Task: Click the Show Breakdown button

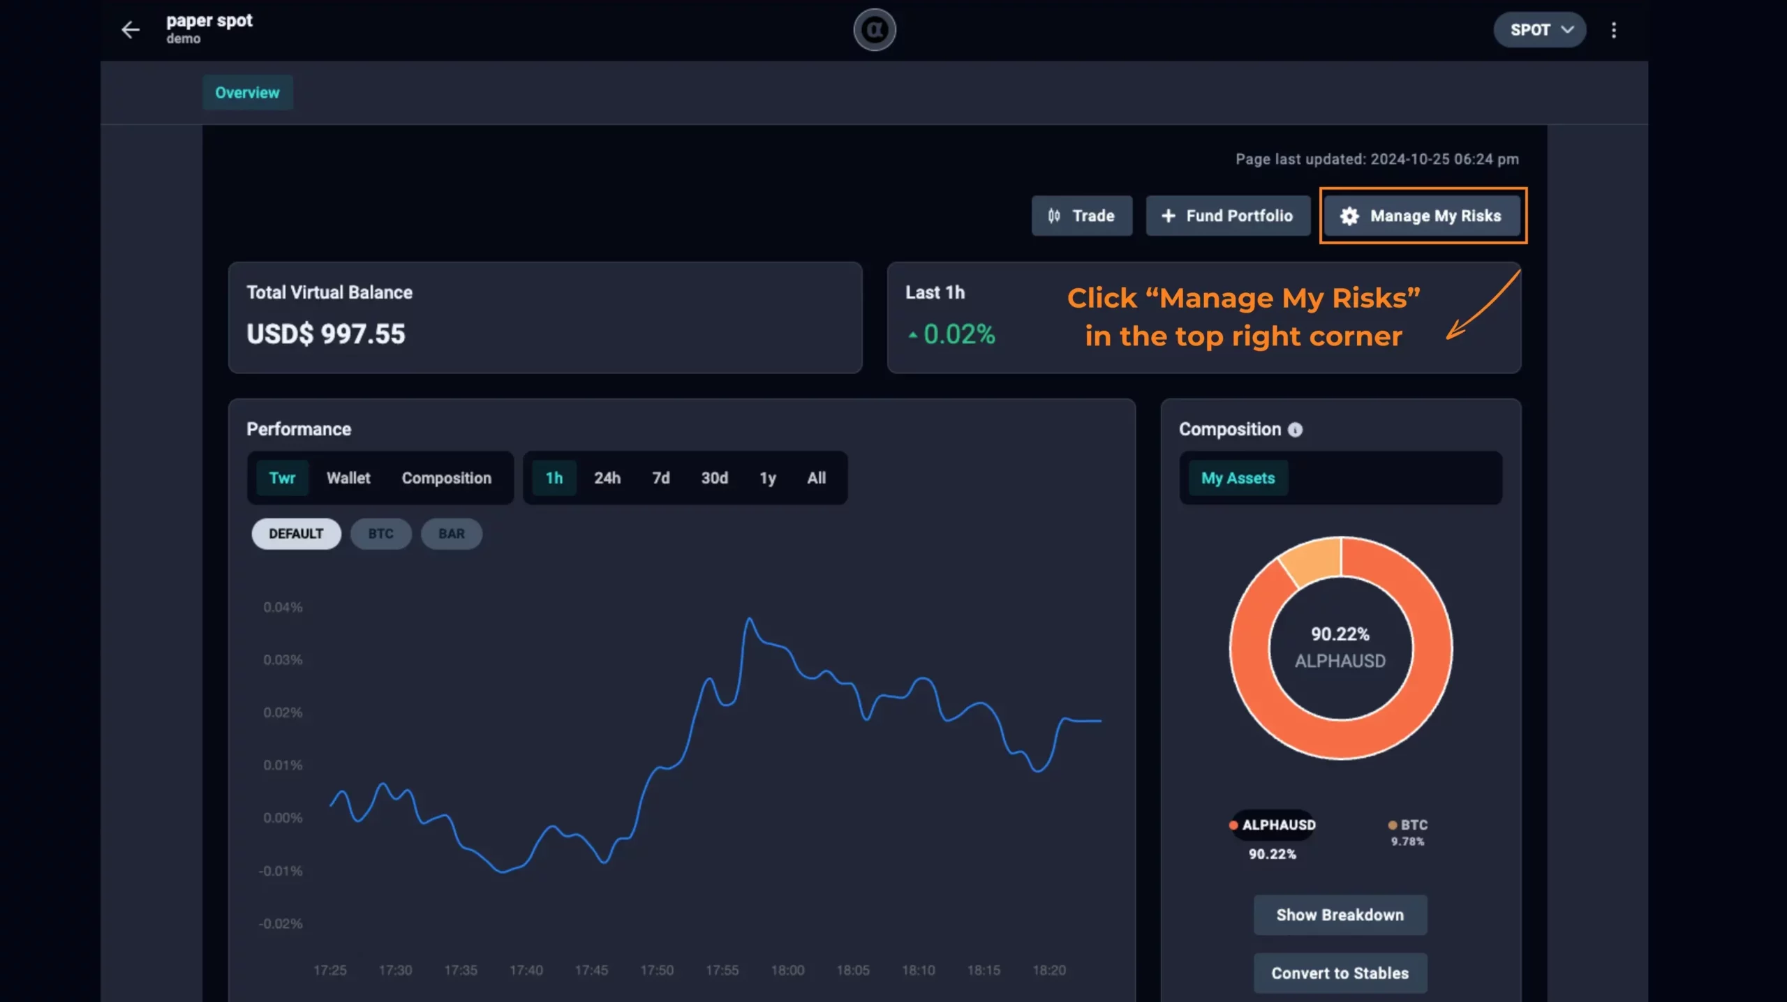Action: coord(1340,915)
